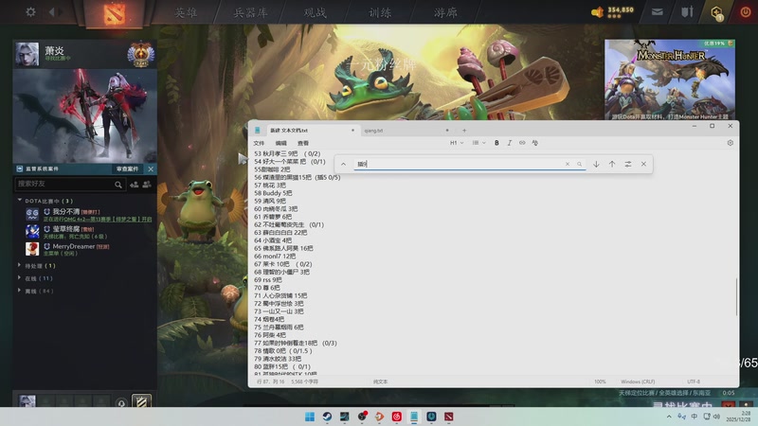Open the Dota Plus hexagon icon
Image resolution: width=758 pixels, height=426 pixels.
coord(716,12)
